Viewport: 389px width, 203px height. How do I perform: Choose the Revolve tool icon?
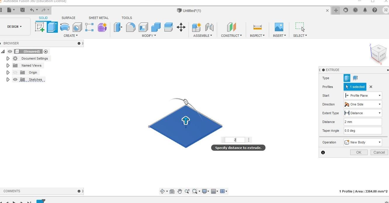coord(65,27)
